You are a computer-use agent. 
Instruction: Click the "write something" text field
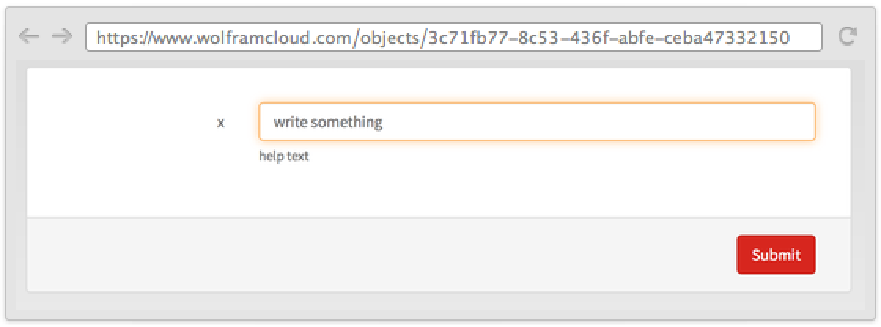point(536,123)
